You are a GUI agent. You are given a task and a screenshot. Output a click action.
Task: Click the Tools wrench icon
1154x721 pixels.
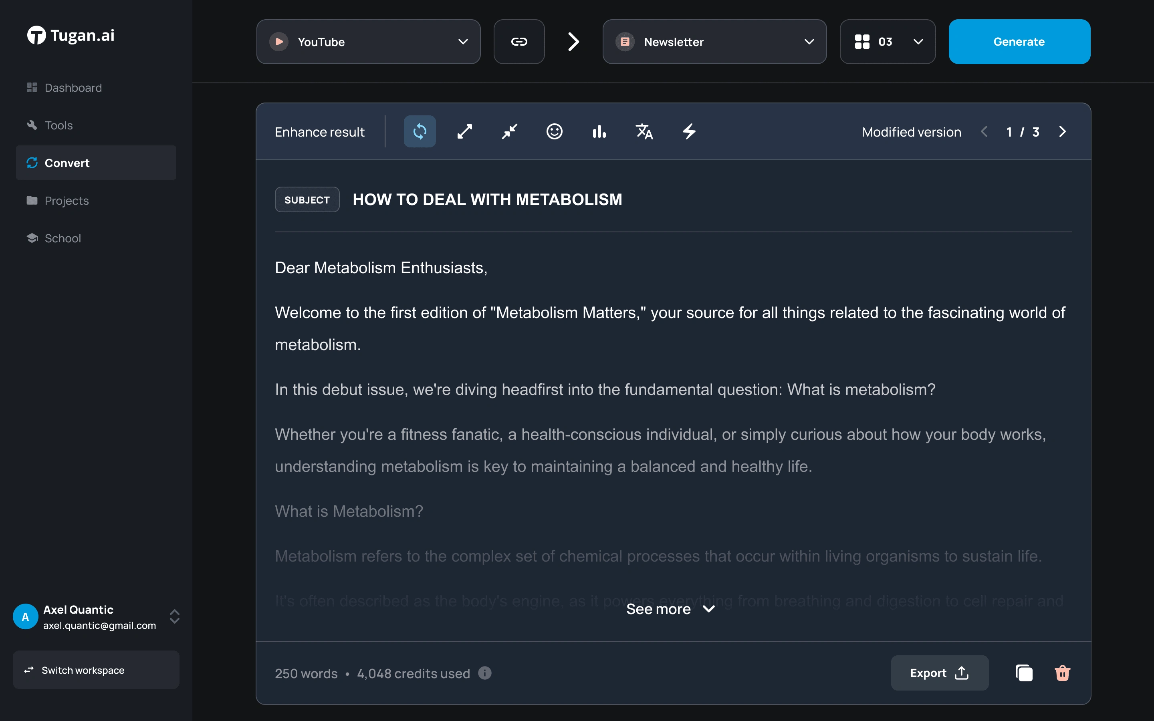pos(32,125)
